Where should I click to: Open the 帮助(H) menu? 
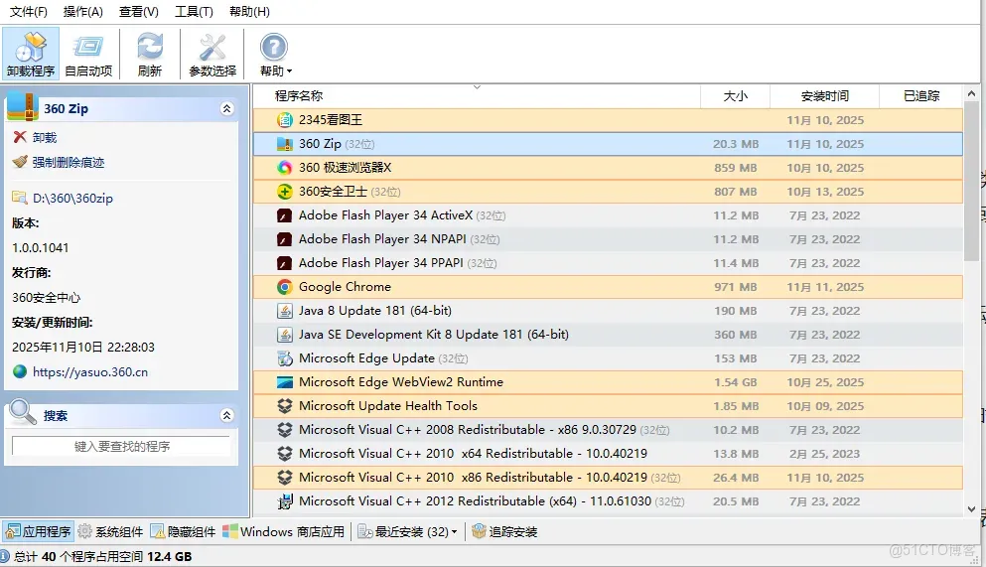(249, 11)
